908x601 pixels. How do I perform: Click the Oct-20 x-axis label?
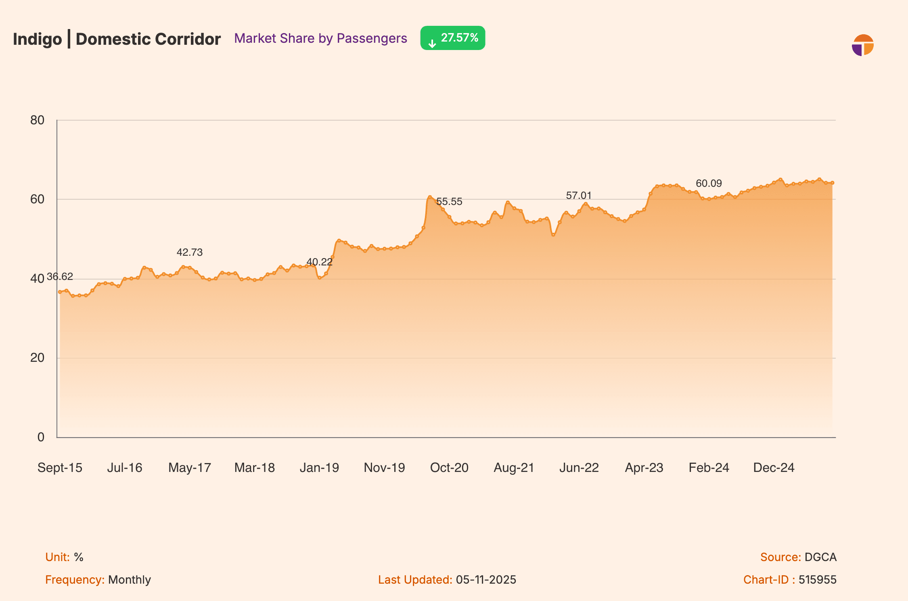click(449, 468)
